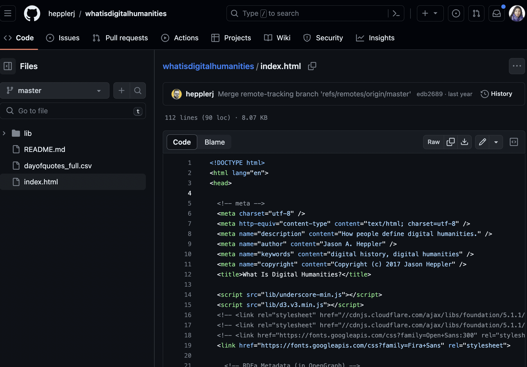Download the raw index.html file

464,142
